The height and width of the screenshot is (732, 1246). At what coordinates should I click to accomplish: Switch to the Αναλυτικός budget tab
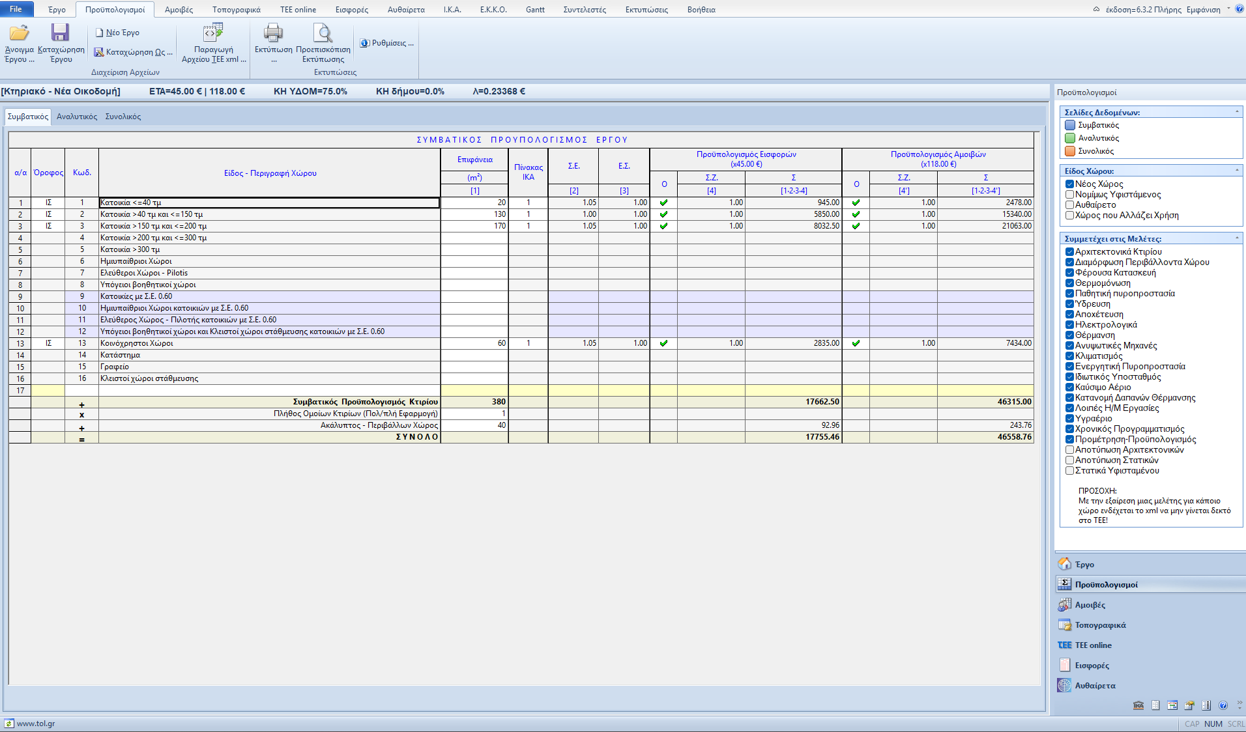click(77, 117)
